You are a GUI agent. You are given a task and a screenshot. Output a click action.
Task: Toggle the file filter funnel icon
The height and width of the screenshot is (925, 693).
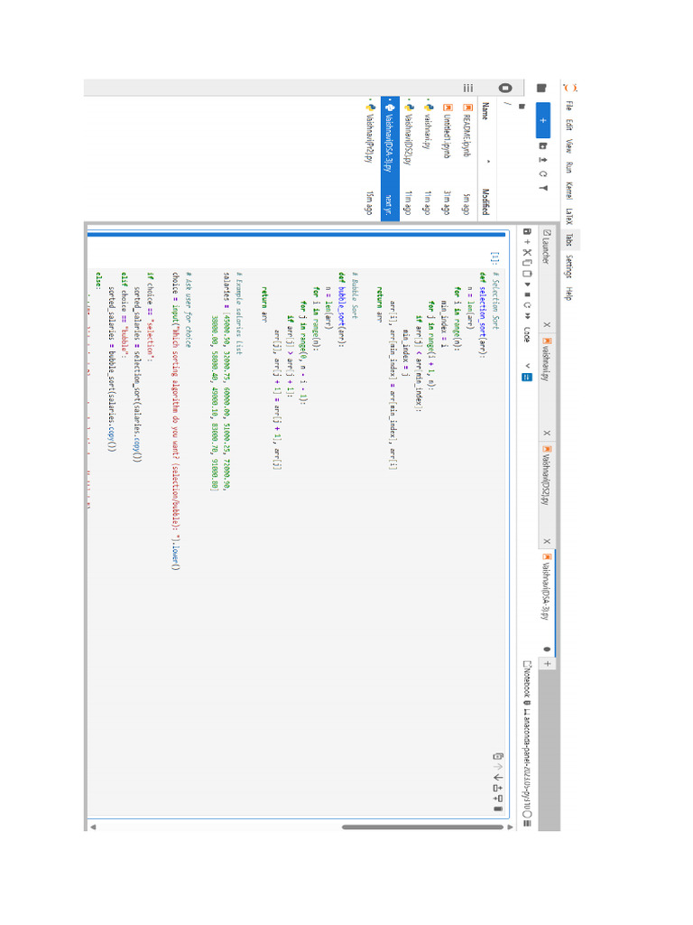tap(542, 188)
